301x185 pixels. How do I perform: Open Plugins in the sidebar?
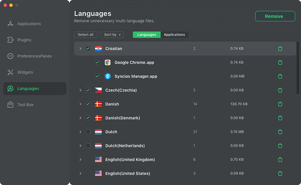[24, 40]
